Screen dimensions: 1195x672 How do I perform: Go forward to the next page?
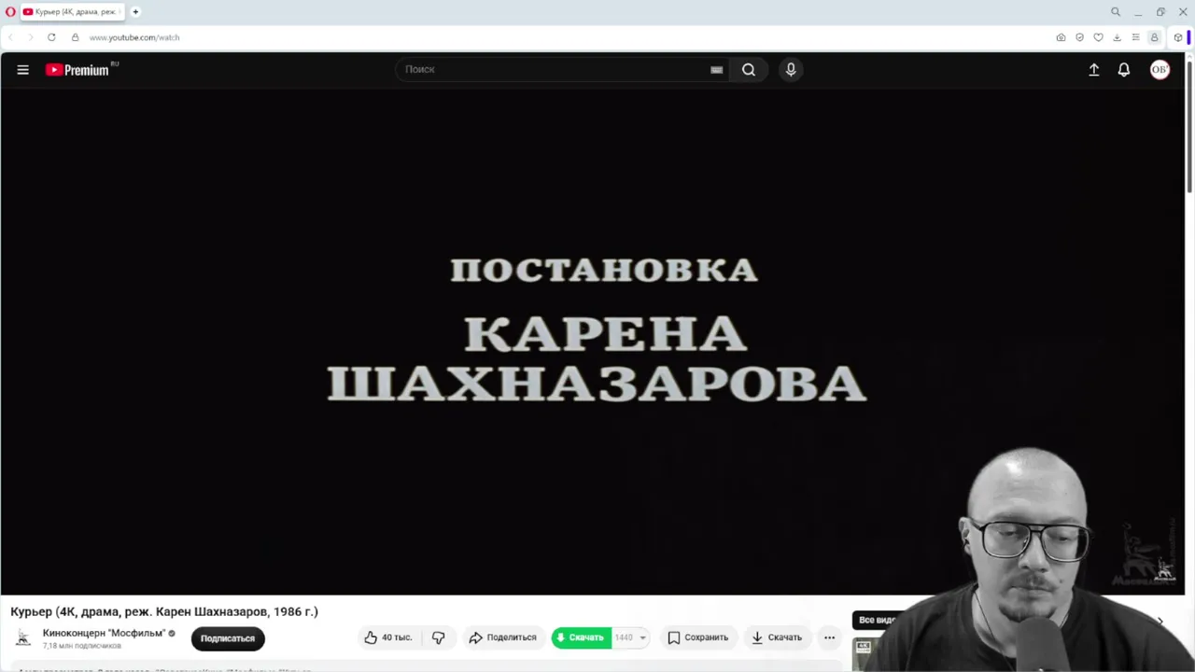30,37
